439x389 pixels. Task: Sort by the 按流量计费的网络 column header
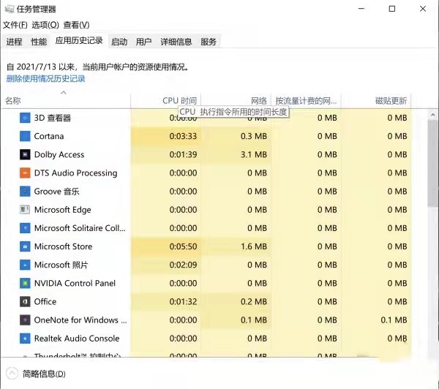[306, 100]
